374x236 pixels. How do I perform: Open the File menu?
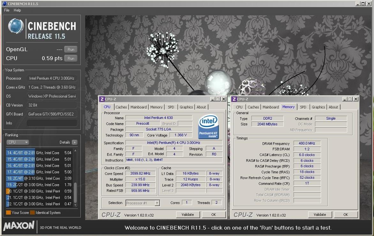[x=7, y=10]
